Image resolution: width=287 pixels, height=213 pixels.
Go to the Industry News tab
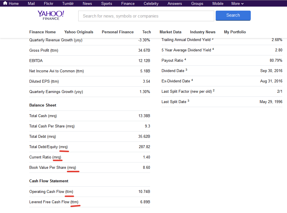[x=202, y=32]
